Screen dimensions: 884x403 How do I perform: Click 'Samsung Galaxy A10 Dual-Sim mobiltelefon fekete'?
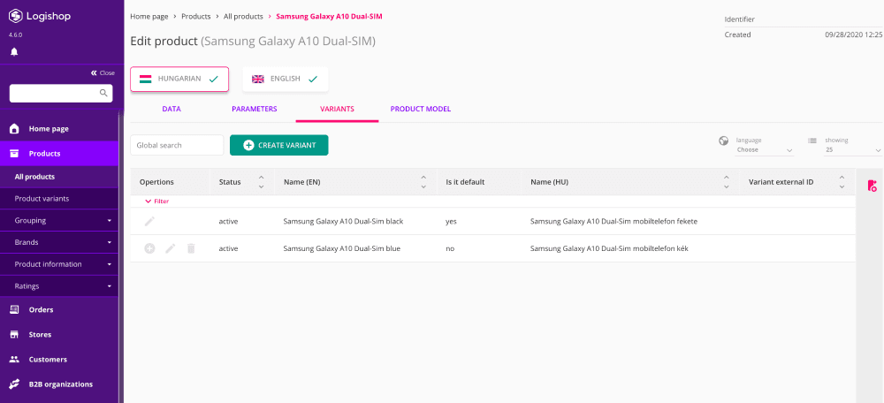(x=614, y=222)
